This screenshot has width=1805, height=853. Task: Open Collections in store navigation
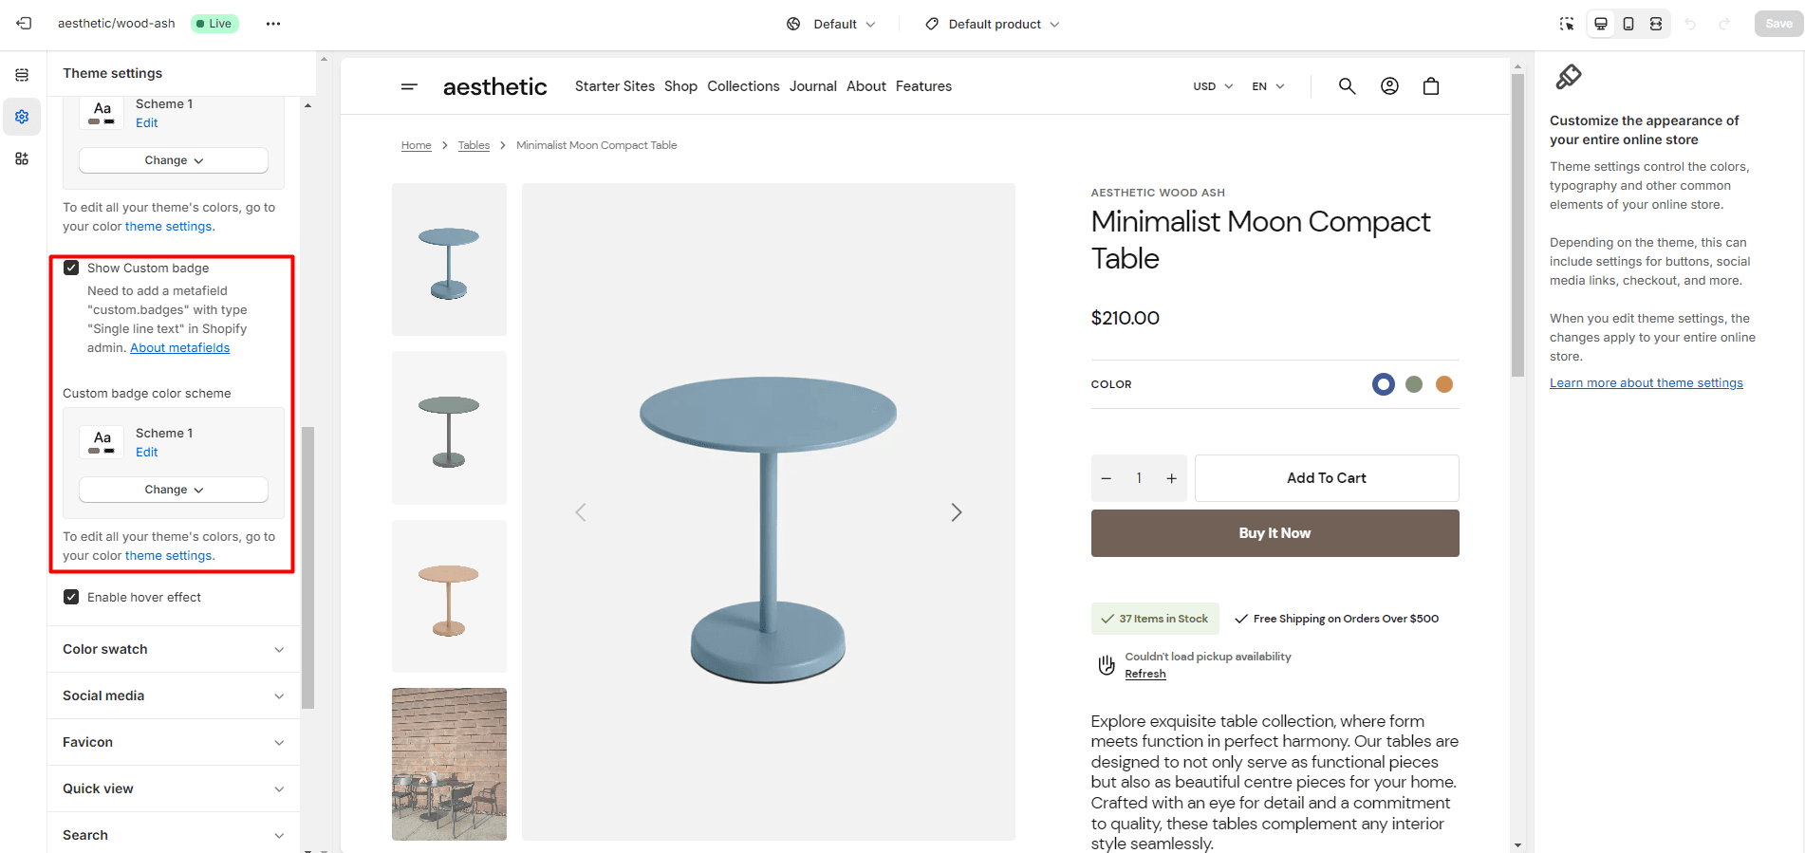click(743, 86)
